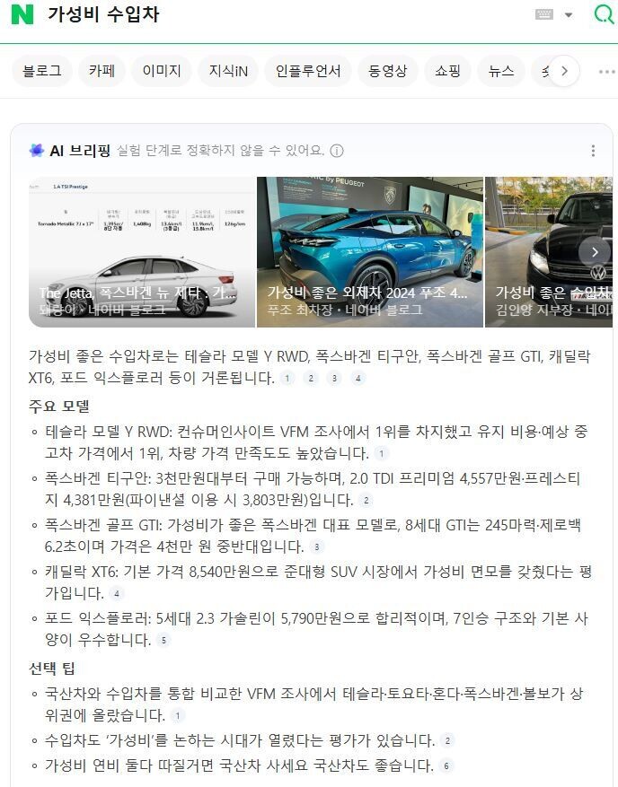Expand the search history dropdown arrow
The width and height of the screenshot is (618, 787).
(569, 14)
